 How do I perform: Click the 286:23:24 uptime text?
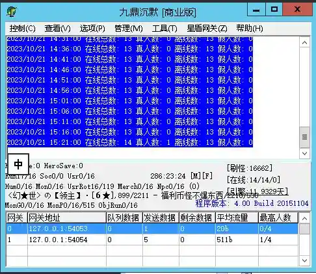point(168,176)
